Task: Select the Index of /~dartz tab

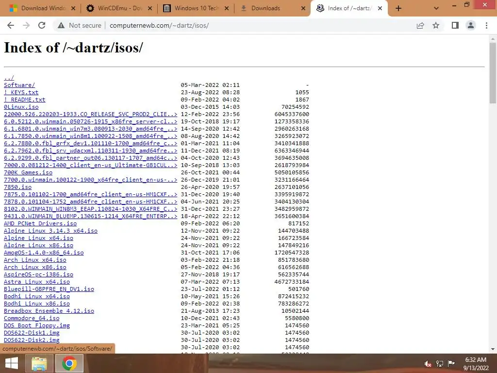Action: (348, 9)
